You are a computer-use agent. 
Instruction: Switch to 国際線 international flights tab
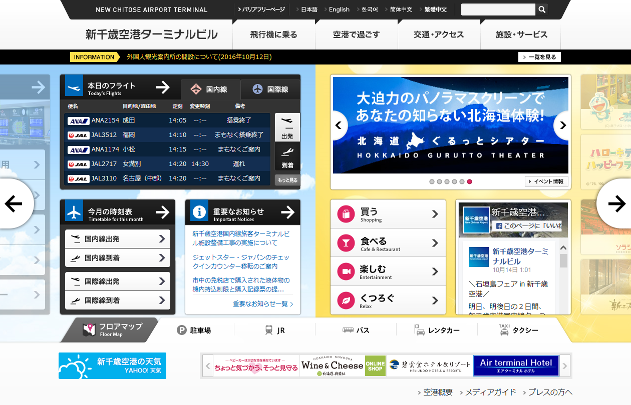click(270, 89)
